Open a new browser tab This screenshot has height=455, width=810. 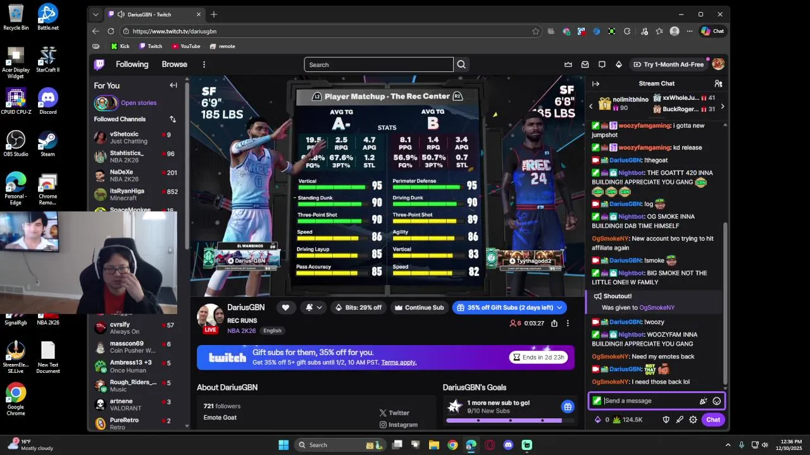click(214, 14)
